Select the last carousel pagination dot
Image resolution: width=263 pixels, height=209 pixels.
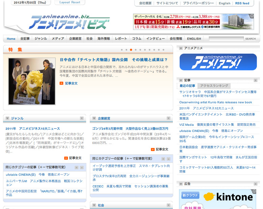pyautogui.click(x=164, y=50)
